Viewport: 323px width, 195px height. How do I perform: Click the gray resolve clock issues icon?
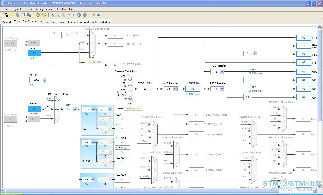click(85, 15)
